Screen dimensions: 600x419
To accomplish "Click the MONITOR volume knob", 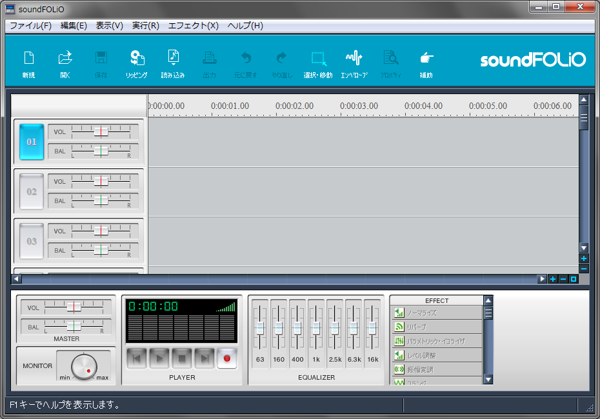I will [x=84, y=367].
